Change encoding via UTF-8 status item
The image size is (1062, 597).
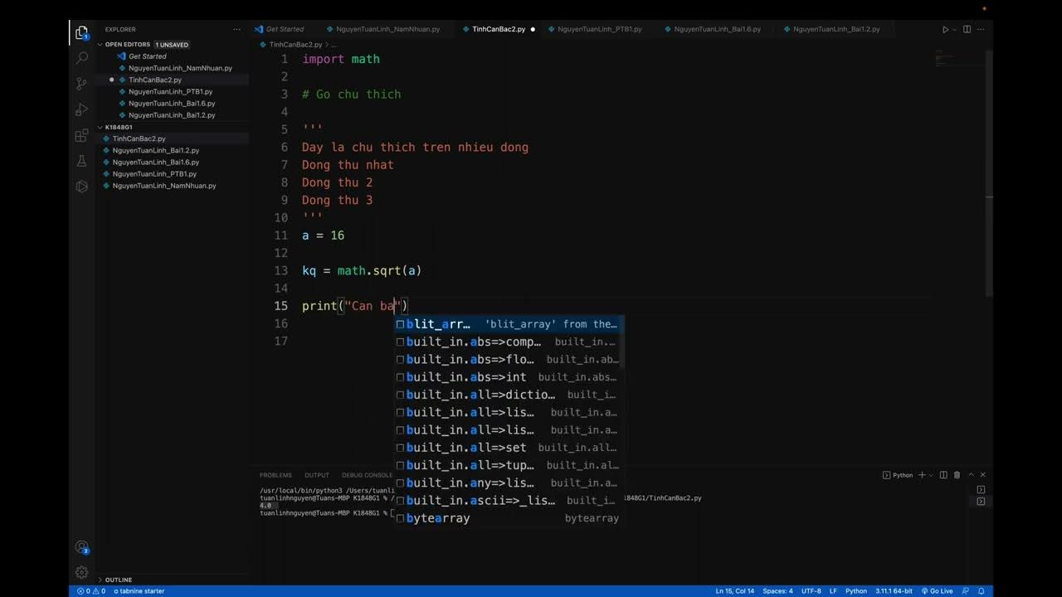[x=811, y=591]
